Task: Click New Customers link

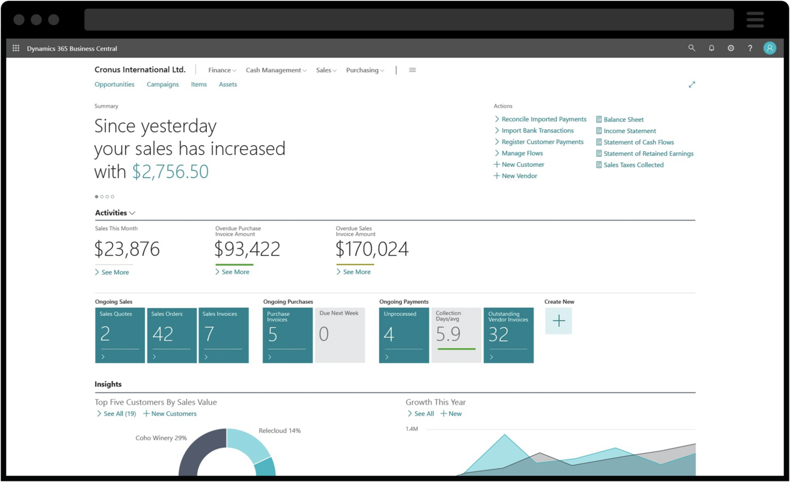Action: tap(170, 414)
